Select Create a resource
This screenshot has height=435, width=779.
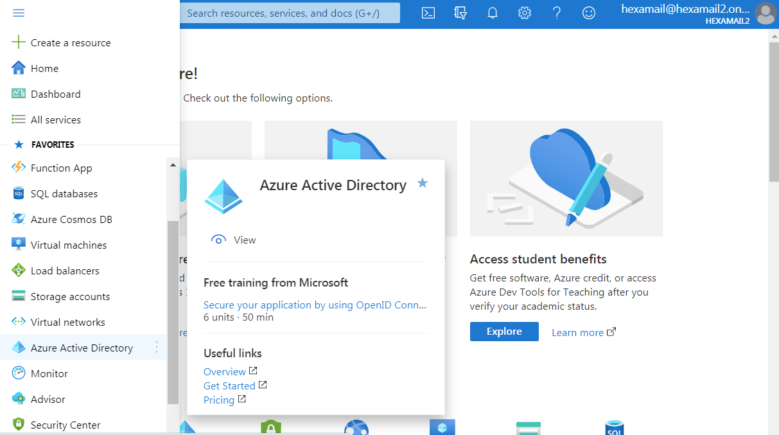click(70, 42)
